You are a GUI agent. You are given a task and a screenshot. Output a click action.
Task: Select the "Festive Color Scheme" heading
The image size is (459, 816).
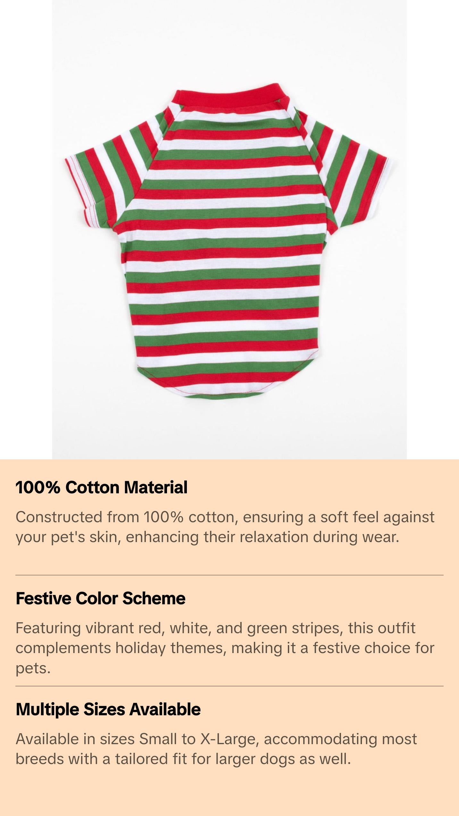click(x=100, y=598)
